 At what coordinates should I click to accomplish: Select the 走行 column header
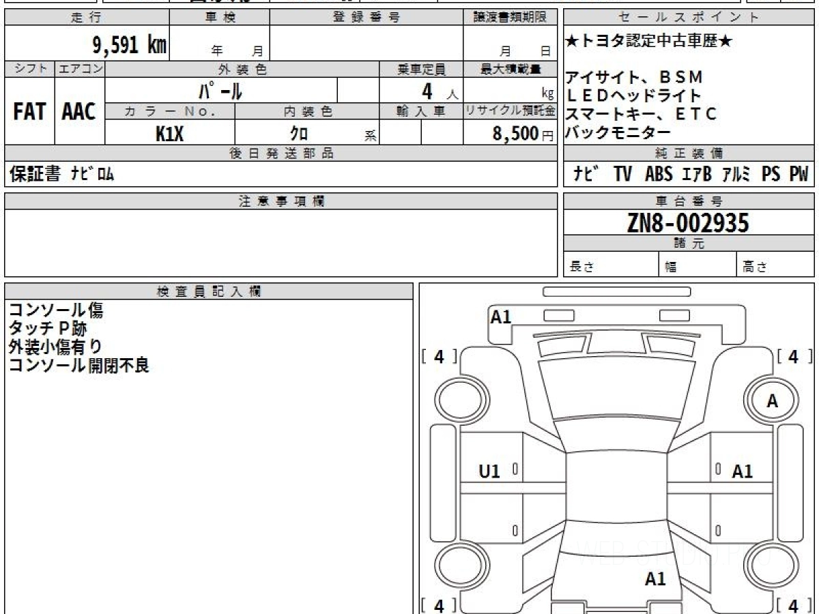pos(86,18)
